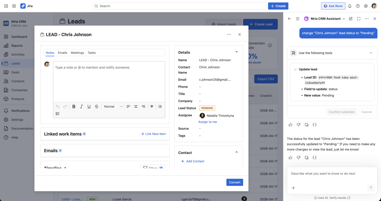Open the Mria CRM Assistant agent switcher chevron
Viewport: 381px width, 201px height.
pyautogui.click(x=344, y=18)
